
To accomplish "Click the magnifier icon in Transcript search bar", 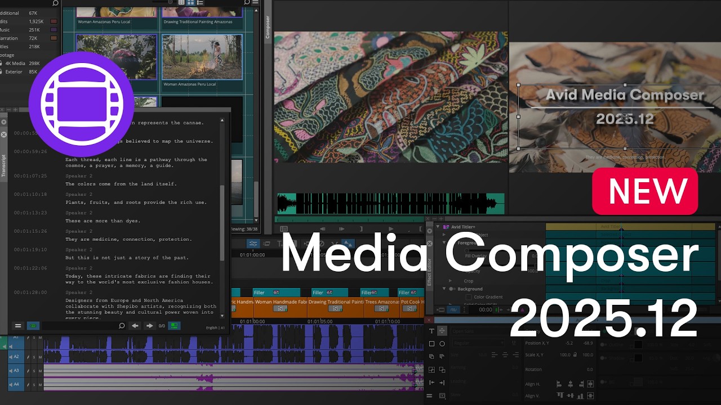I will click(x=122, y=326).
